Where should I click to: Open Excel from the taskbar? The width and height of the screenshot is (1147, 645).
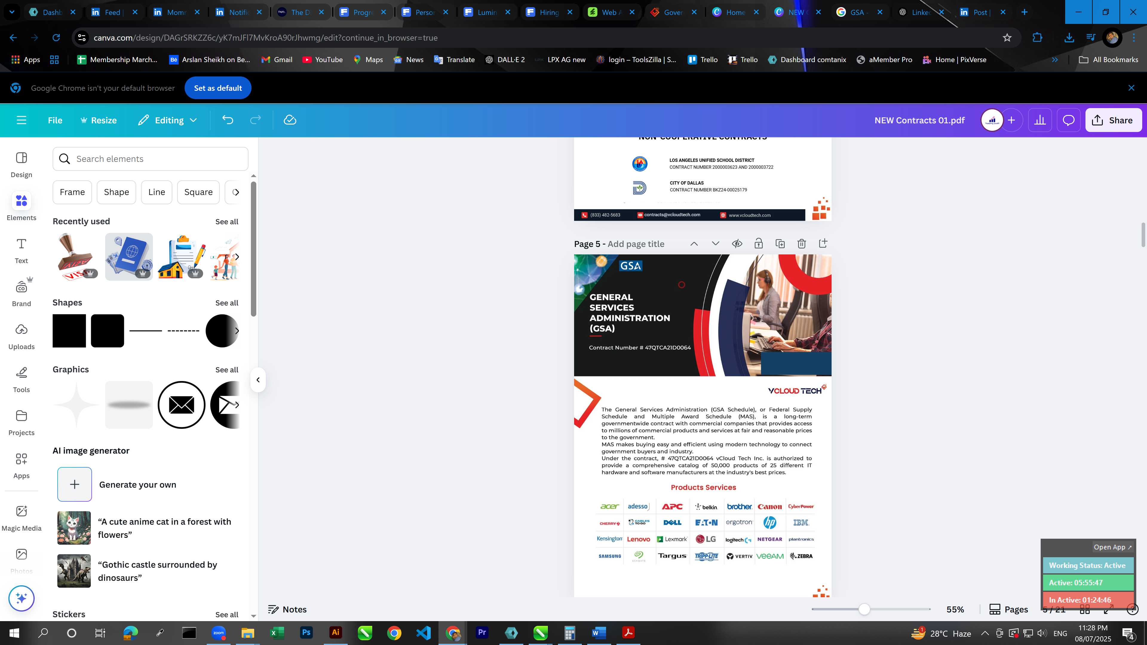click(277, 633)
